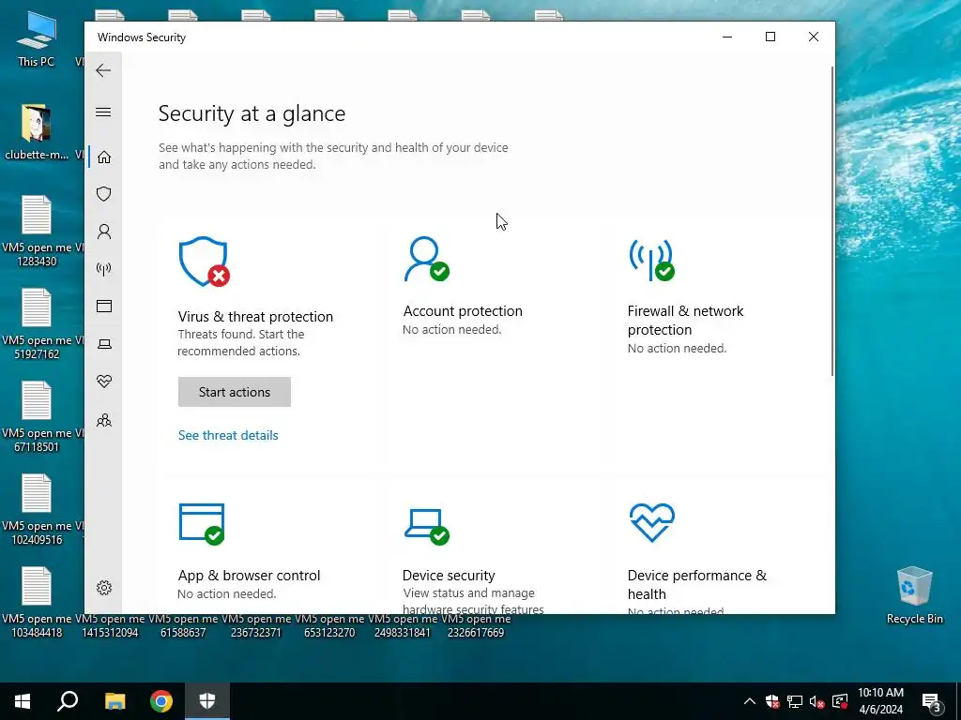Select Windows Security taskbar button
Screen dimensions: 961x720
point(207,701)
